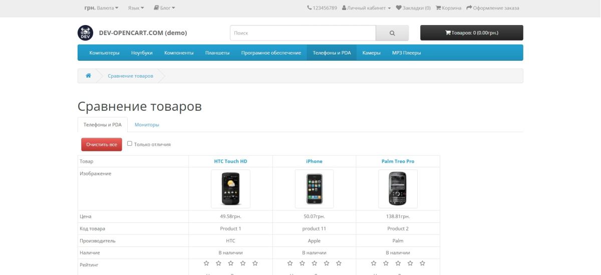Click the red Очистить все button

(102, 144)
